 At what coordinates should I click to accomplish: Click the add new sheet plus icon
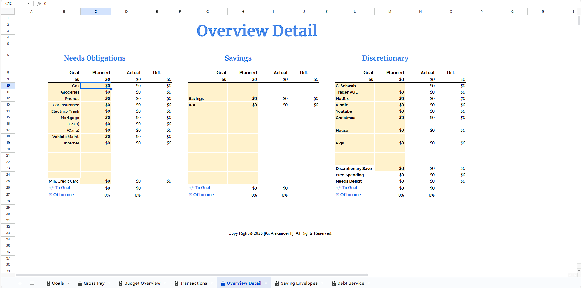tap(20, 283)
